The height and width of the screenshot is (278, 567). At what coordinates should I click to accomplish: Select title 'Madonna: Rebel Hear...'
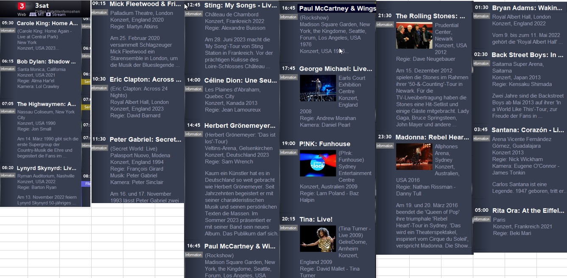coord(432,138)
